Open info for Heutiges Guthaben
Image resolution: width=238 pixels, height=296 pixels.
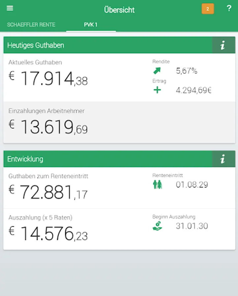223,45
